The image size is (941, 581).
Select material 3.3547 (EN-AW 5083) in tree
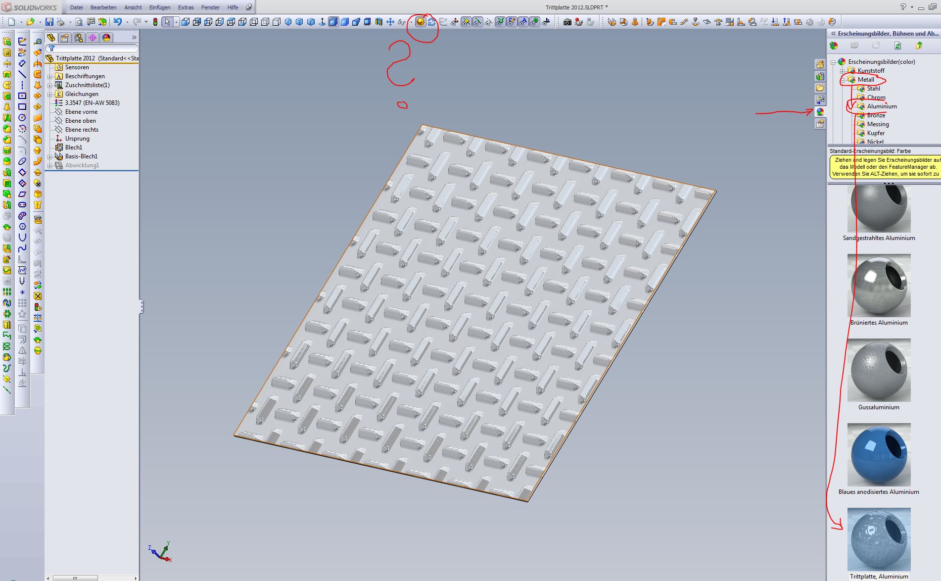coord(87,103)
